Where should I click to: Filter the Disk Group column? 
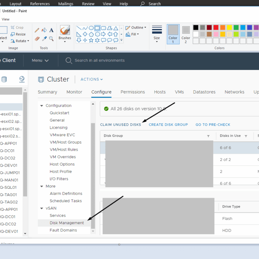coord(208,136)
